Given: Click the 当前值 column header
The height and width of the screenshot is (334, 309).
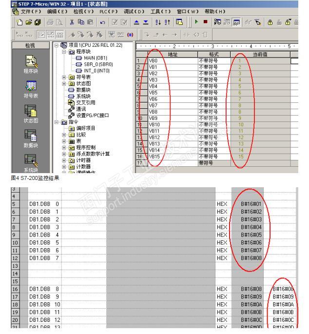Looking at the screenshot, I should click(260, 55).
